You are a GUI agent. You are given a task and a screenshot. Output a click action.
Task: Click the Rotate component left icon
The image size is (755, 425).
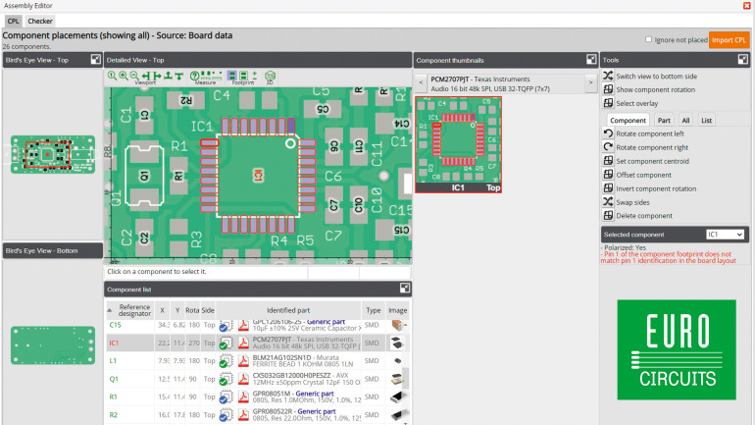pos(608,133)
